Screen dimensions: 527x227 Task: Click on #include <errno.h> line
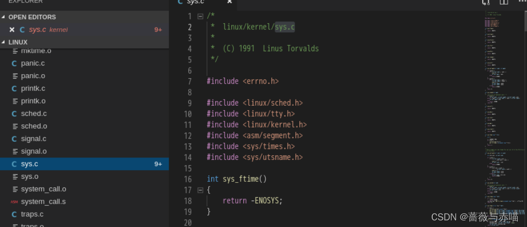243,81
